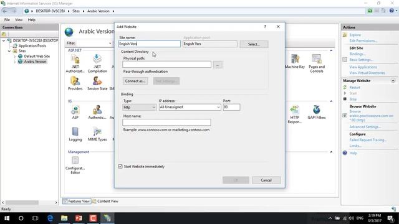Open Microsoft Edge from the taskbar
This screenshot has width=399, height=224.
tap(50, 218)
